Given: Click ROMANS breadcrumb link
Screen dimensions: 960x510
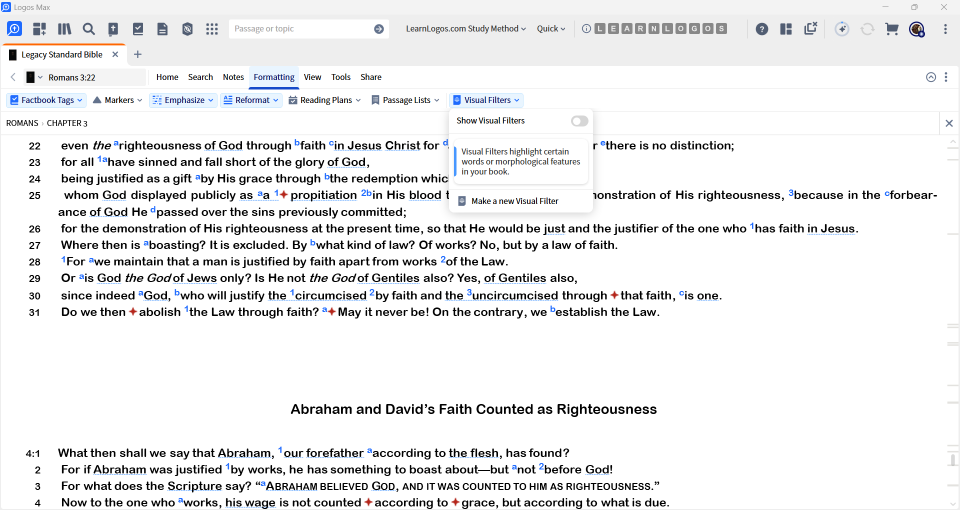Looking at the screenshot, I should tap(22, 123).
